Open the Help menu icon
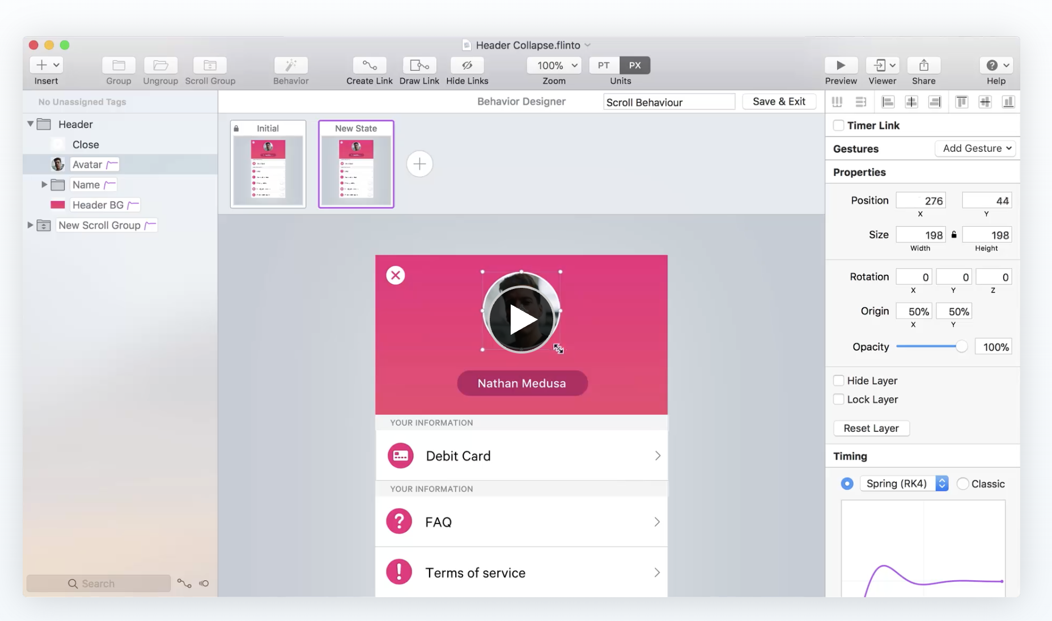The image size is (1052, 621). pos(996,65)
